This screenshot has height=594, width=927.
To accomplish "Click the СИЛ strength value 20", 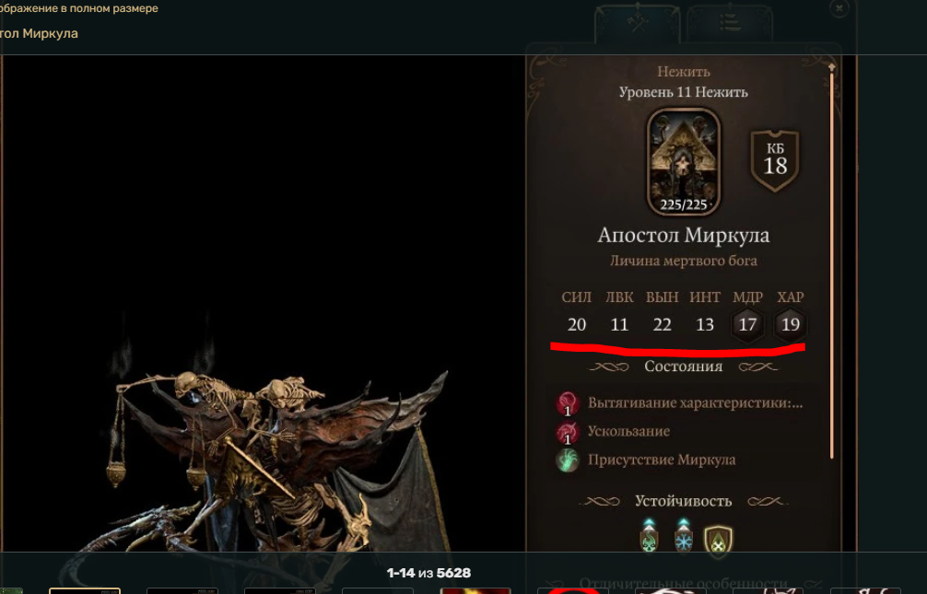I will [577, 324].
